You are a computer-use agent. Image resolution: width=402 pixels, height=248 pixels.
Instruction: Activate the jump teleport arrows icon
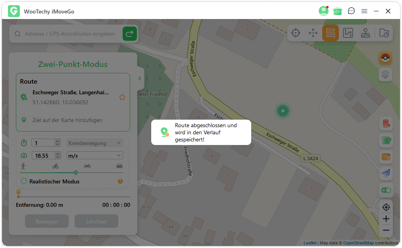coord(313,33)
